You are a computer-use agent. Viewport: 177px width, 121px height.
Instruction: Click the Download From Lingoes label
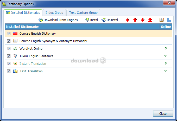(x=61, y=20)
